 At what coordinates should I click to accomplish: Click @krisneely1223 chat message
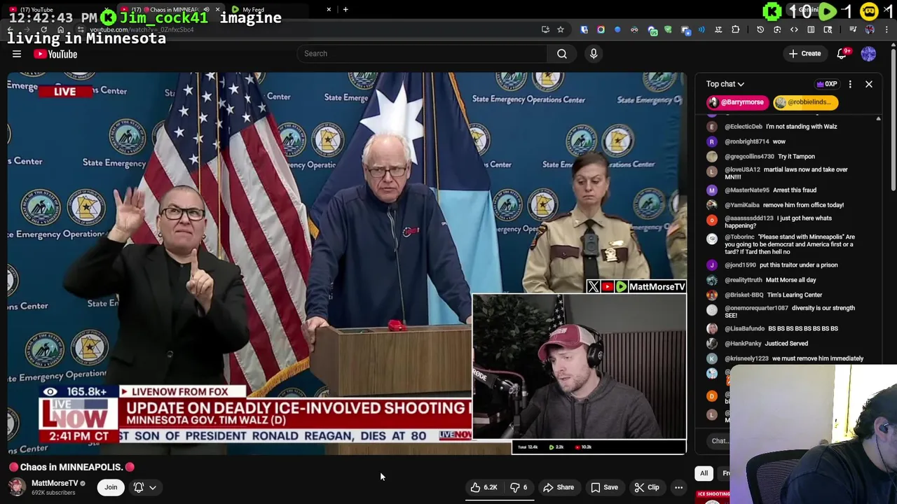[x=794, y=358]
